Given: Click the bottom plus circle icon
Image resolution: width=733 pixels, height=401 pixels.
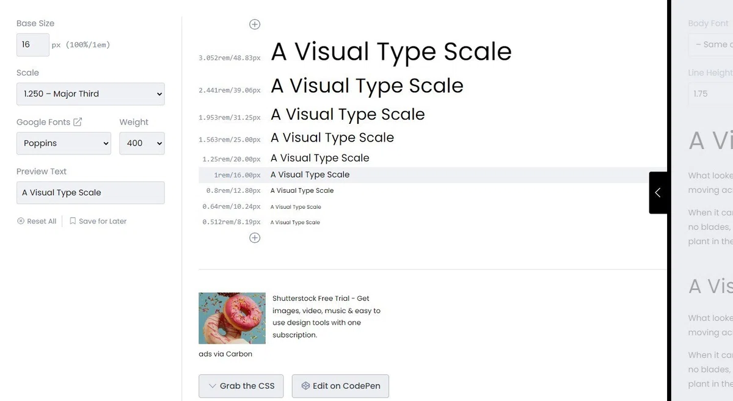Looking at the screenshot, I should click(255, 238).
